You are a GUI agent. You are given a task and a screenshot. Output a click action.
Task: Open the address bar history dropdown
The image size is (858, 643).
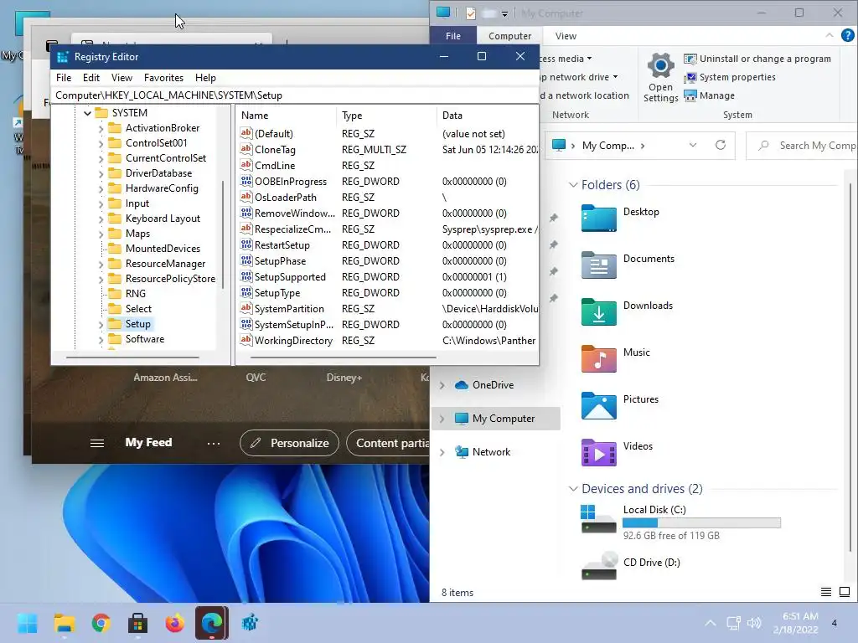pyautogui.click(x=693, y=145)
